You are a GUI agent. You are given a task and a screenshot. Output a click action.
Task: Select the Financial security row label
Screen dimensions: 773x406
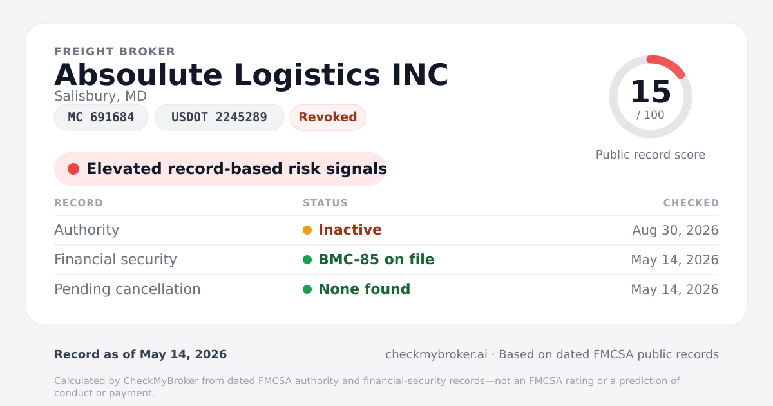115,260
